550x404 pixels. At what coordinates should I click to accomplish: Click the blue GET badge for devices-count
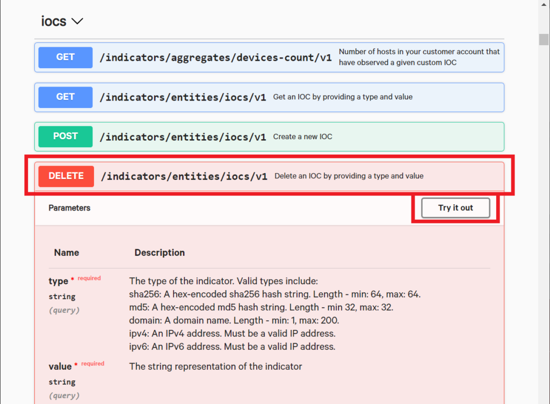pyautogui.click(x=65, y=57)
